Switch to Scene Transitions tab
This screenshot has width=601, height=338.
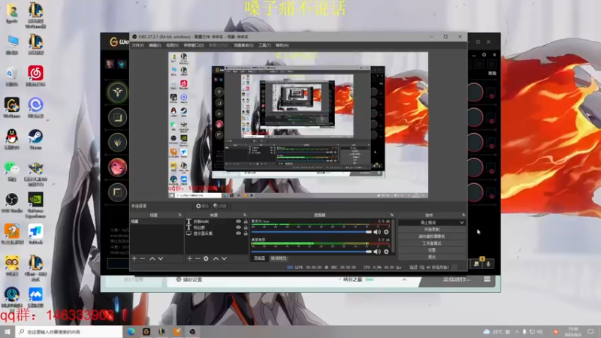pos(279,258)
